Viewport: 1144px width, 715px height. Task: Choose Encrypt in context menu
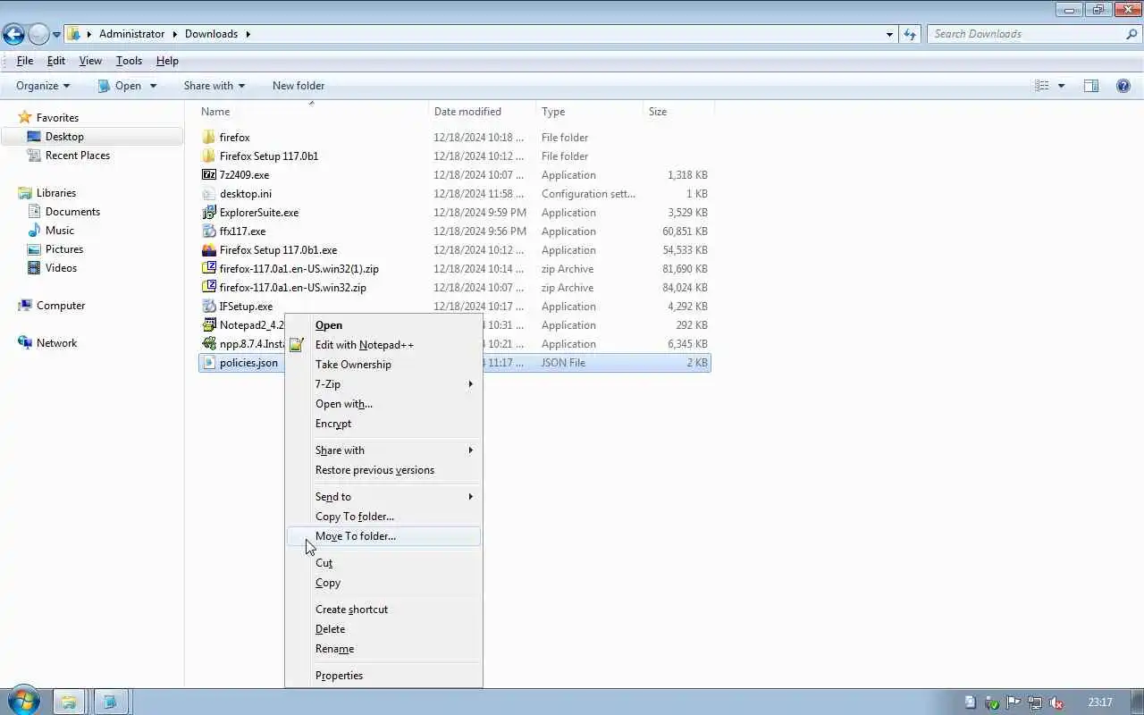(x=383, y=424)
